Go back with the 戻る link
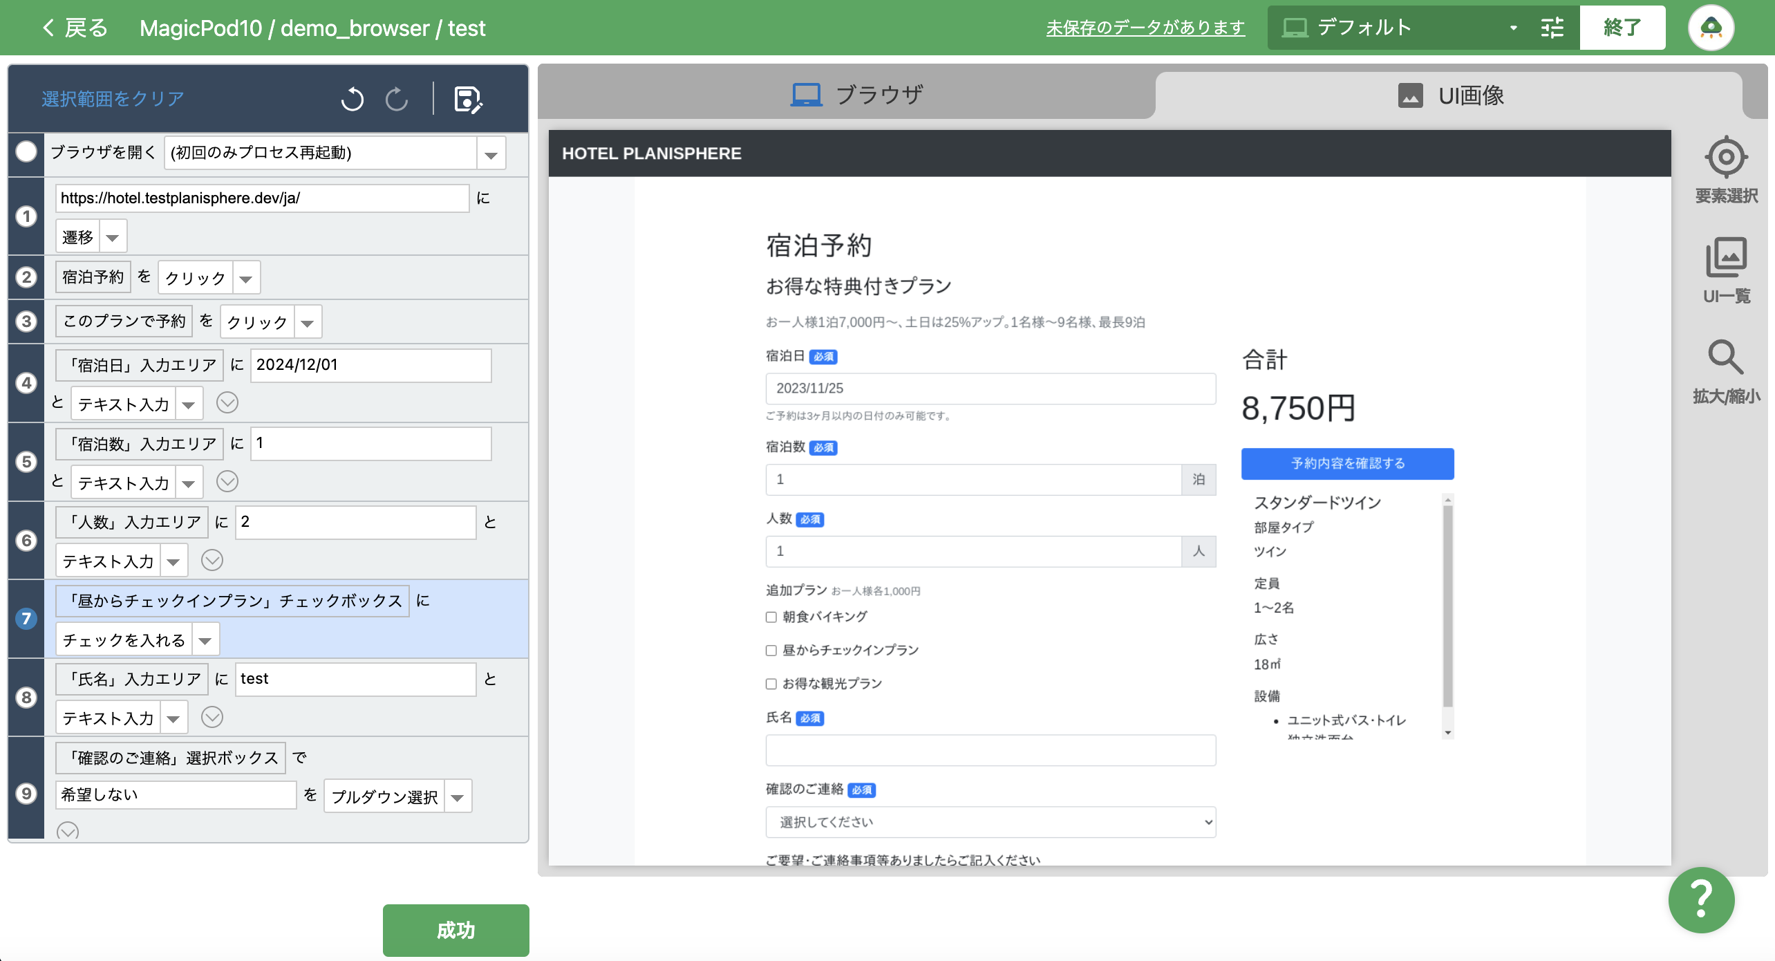This screenshot has height=961, width=1775. click(75, 28)
